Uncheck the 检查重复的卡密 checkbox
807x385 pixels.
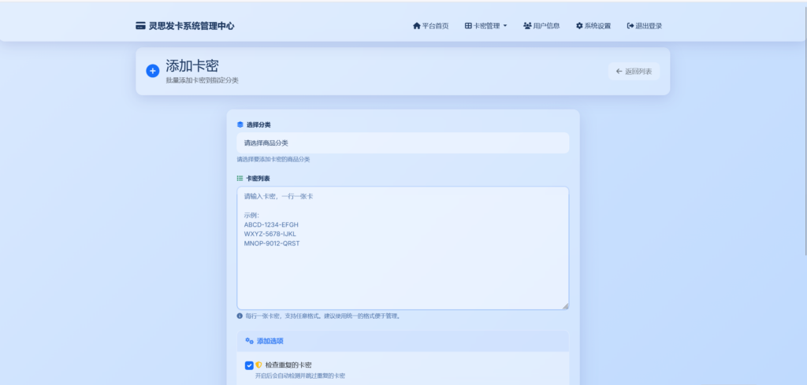pyautogui.click(x=249, y=365)
